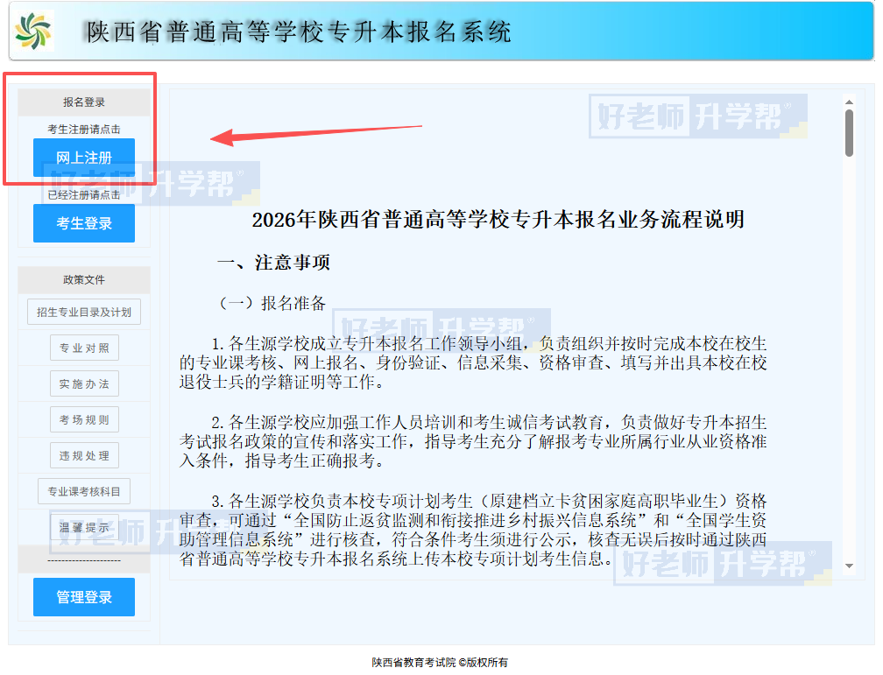Viewport: 883px width, 675px height.
Task: Click the 考生登录 button
Action: click(x=84, y=223)
